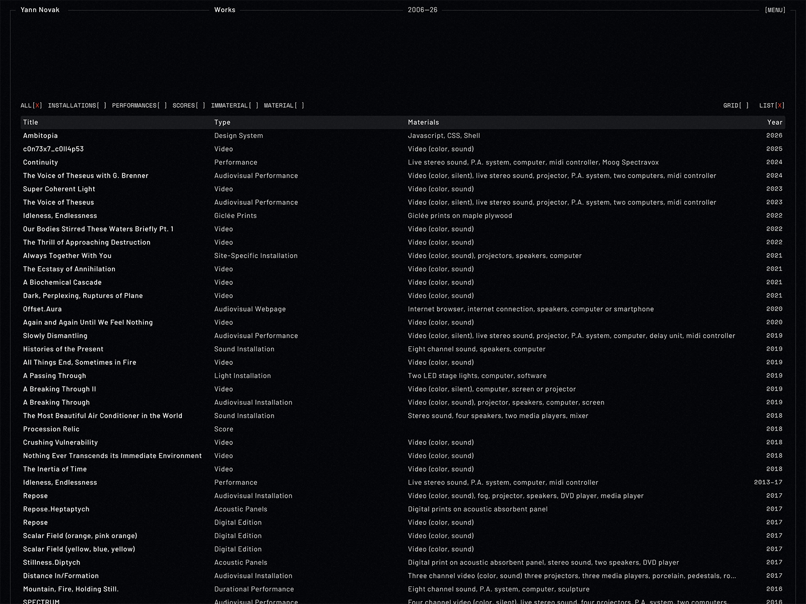
Task: Click the Durational Performance type cell
Action: tap(254, 589)
